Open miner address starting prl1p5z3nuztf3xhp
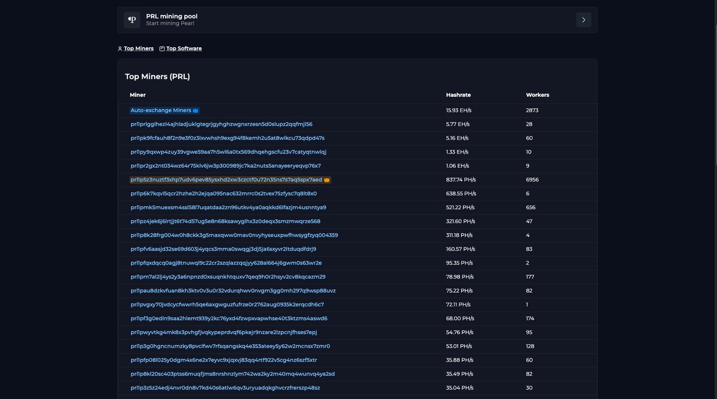 tap(226, 179)
